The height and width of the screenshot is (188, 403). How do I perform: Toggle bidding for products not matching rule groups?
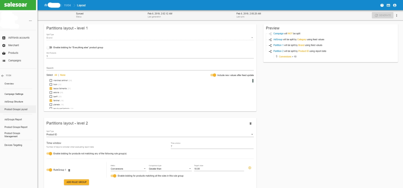[x=50, y=154]
